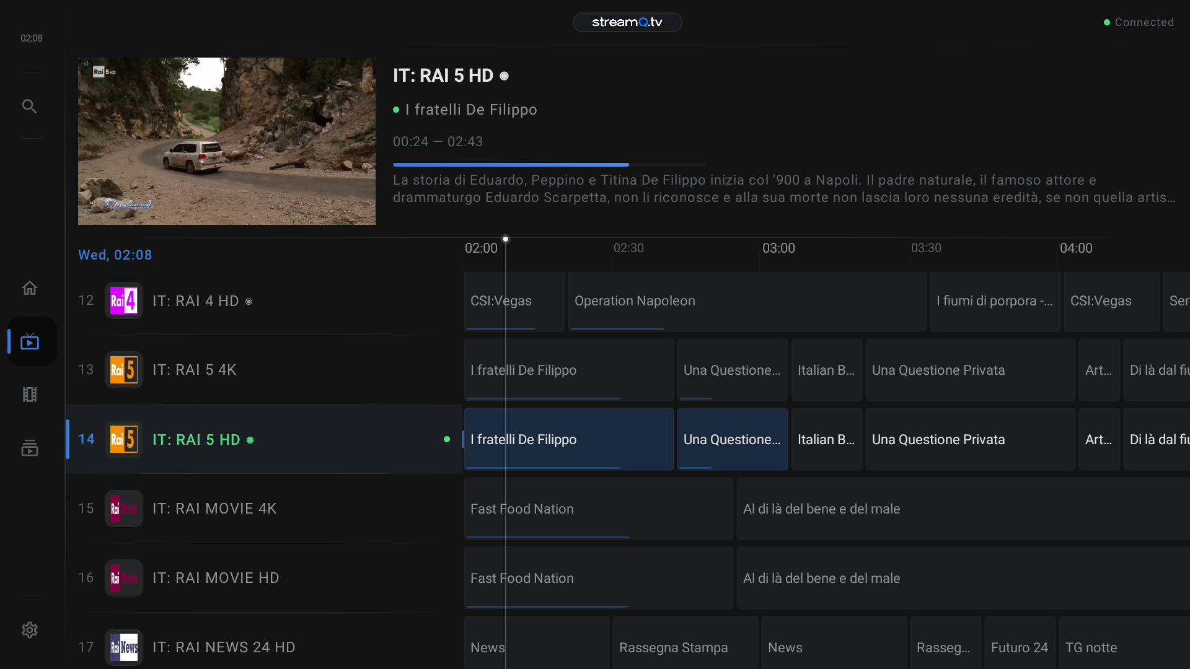Open Futuro 24 programme
Viewport: 1190px width, 669px height.
tap(1020, 643)
